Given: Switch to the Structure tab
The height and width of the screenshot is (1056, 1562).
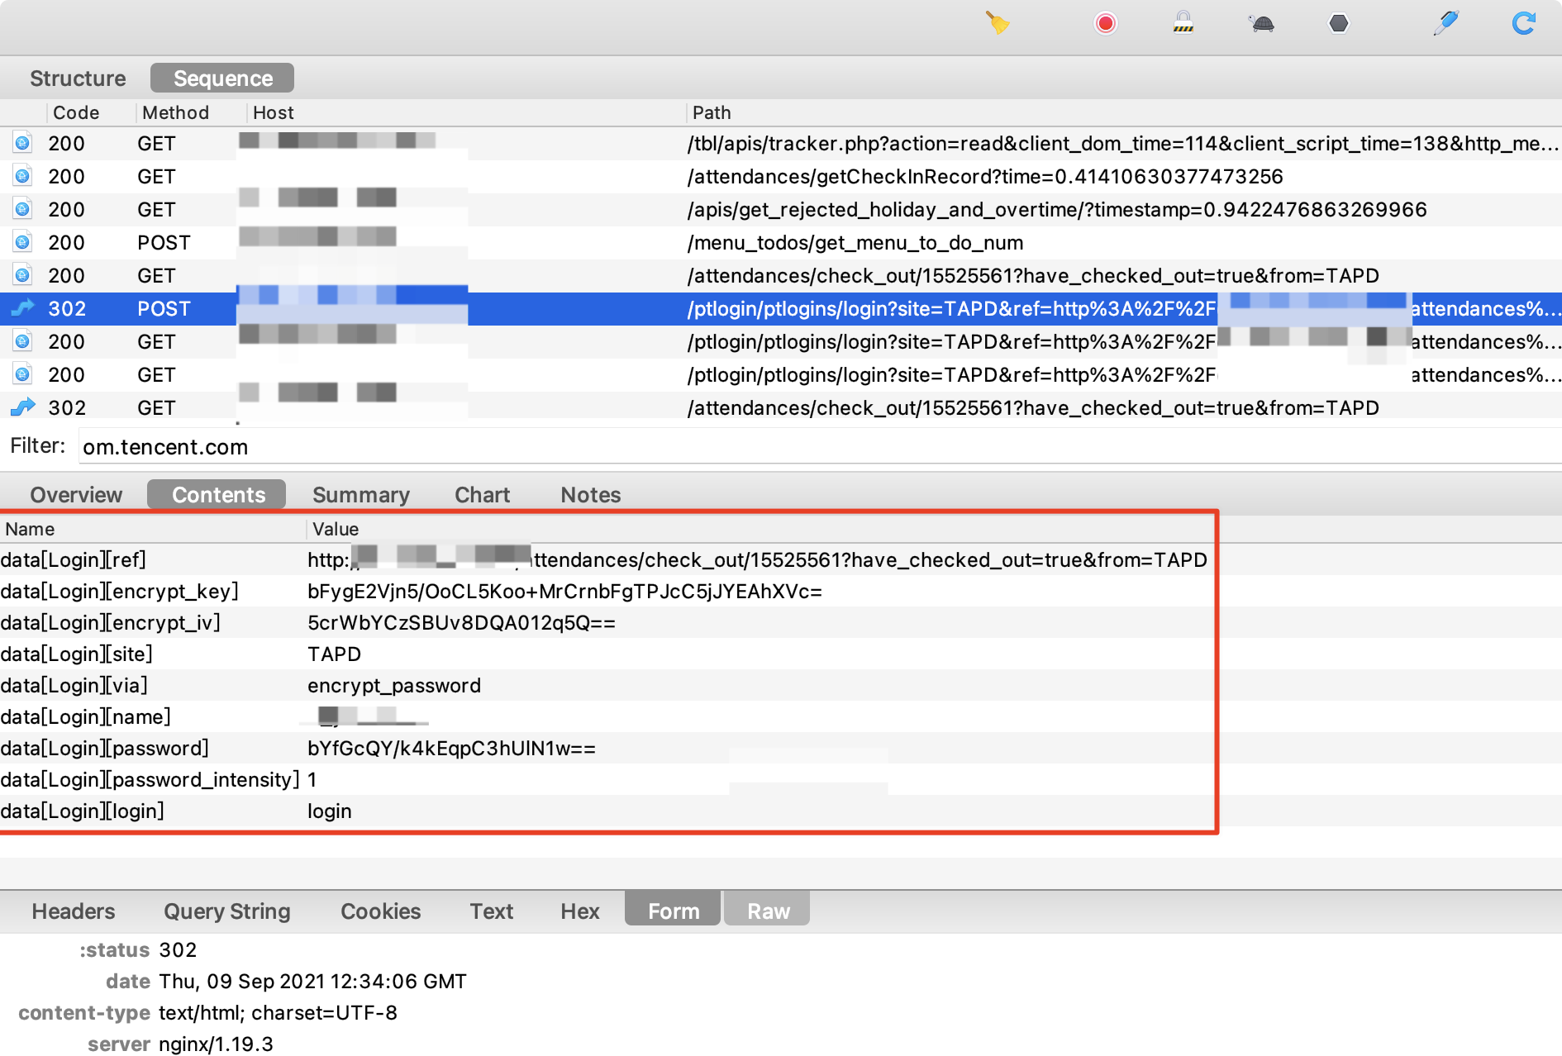Looking at the screenshot, I should pyautogui.click(x=77, y=78).
